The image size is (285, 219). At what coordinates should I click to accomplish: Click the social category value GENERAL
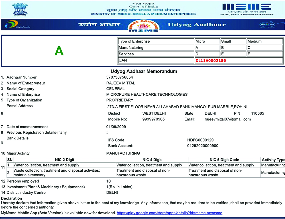tap(115, 89)
